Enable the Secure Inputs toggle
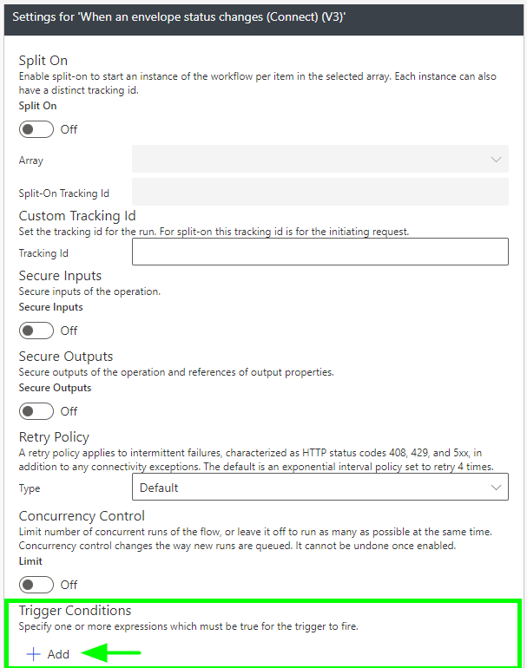527x668 pixels. pyautogui.click(x=36, y=331)
